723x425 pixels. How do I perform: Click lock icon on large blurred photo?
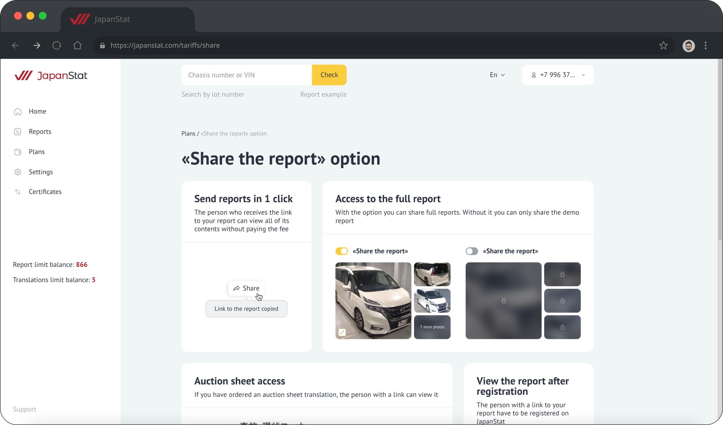click(x=504, y=301)
